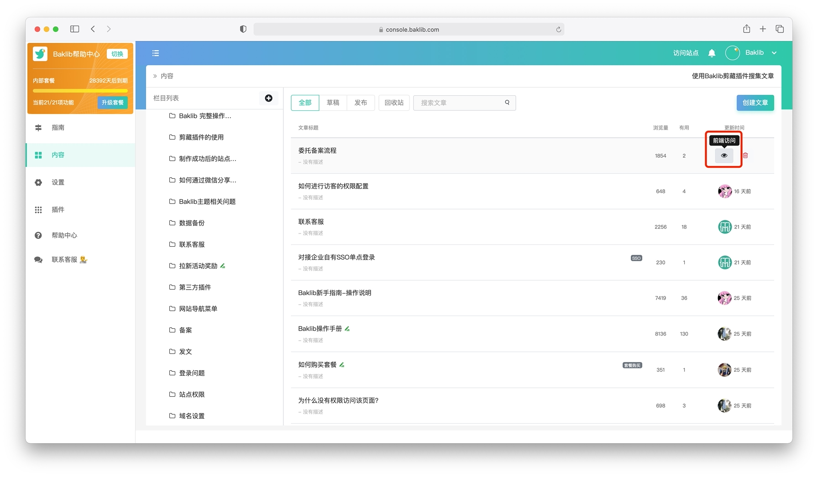Click the Baklib bird logo
Image resolution: width=818 pixels, height=477 pixels.
(x=40, y=54)
